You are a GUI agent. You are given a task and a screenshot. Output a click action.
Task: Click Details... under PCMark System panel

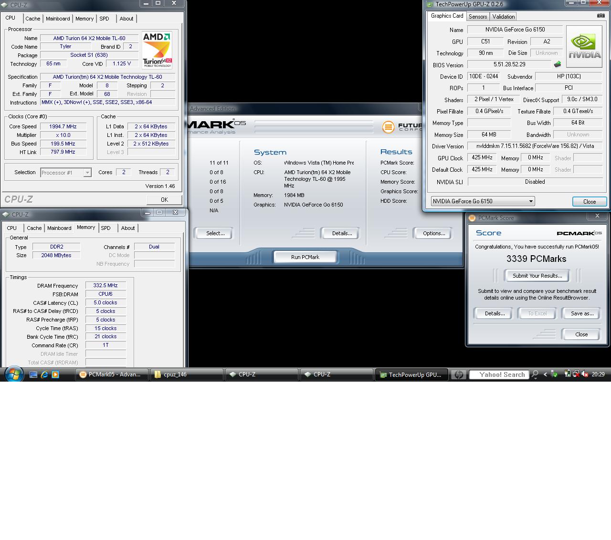(x=342, y=233)
